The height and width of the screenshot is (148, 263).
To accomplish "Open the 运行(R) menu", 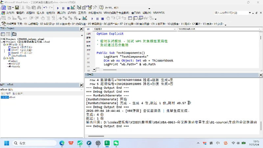I will pos(72,13).
